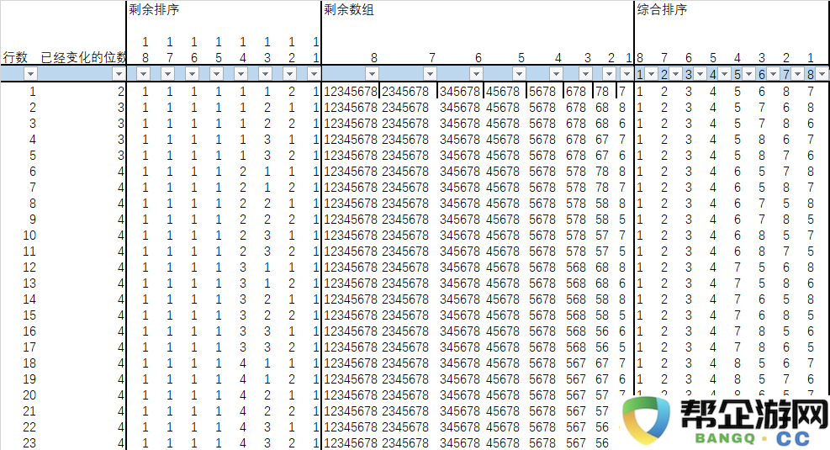
Task: Select the 578 cell in row 6
Action: [575, 172]
